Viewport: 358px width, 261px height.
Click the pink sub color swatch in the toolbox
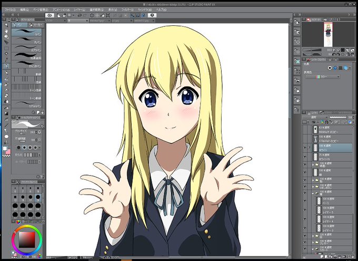[x=8, y=152]
